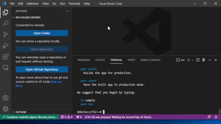Select the TERMINAL tab
This screenshot has width=221, height=124.
116,60
